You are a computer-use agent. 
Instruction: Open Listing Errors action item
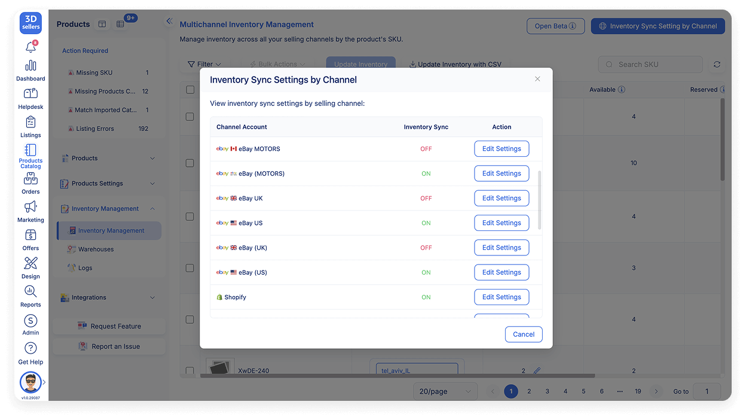click(109, 129)
